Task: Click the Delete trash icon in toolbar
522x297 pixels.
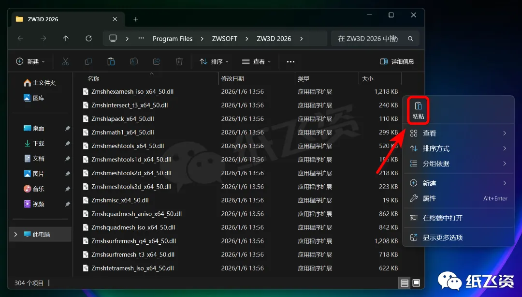Action: 179,61
